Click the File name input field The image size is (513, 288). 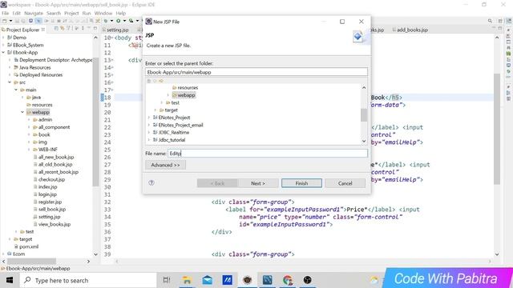268,153
